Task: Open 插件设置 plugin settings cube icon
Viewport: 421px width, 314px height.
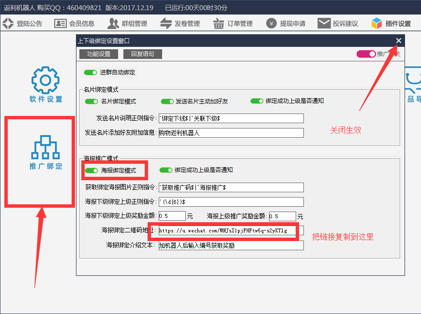Action: pos(376,23)
